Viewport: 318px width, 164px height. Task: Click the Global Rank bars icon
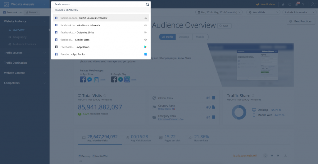pyautogui.click(x=214, y=98)
